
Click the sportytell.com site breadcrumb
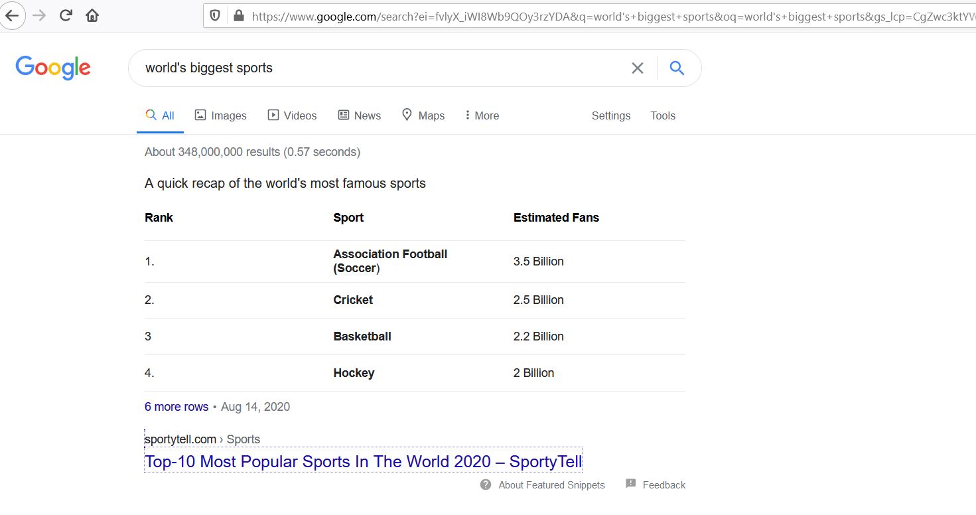click(202, 439)
